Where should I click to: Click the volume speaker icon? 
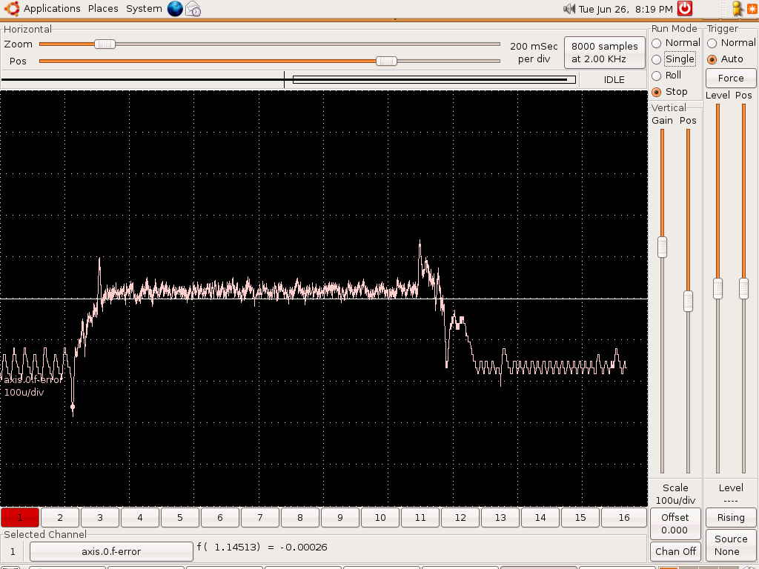[x=569, y=9]
